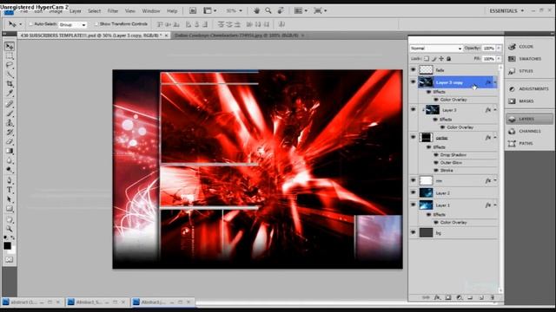Select the Zoom tool in the toolbox
556x312 pixels.
click(x=10, y=229)
